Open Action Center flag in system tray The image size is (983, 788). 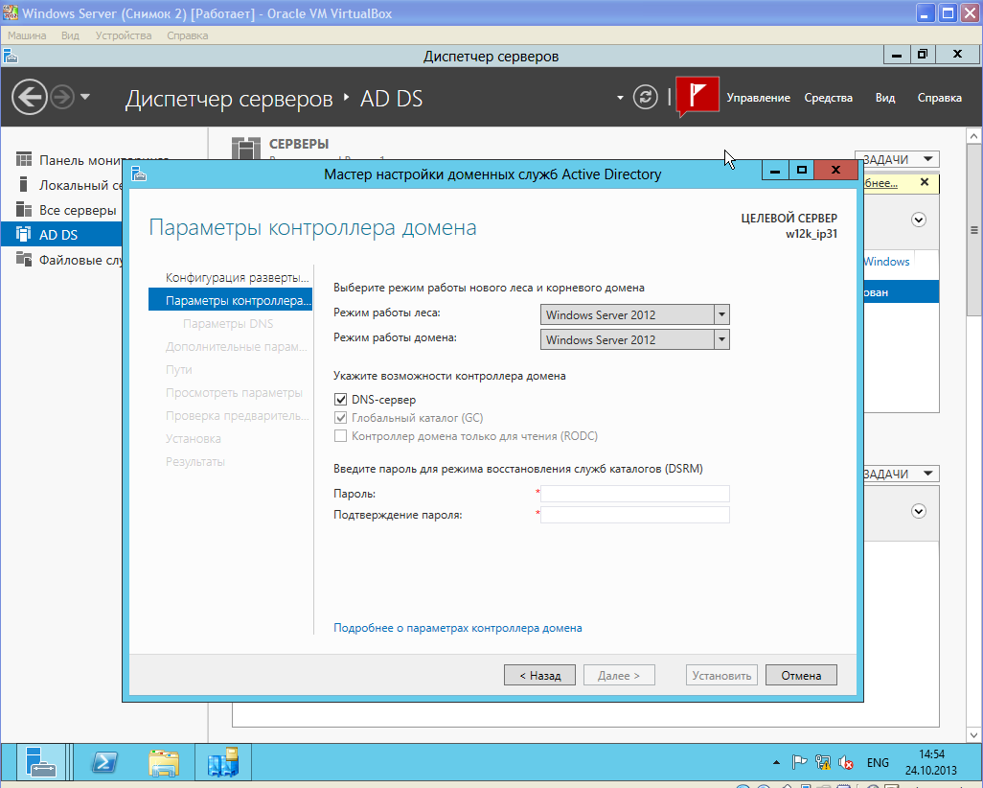coord(799,762)
